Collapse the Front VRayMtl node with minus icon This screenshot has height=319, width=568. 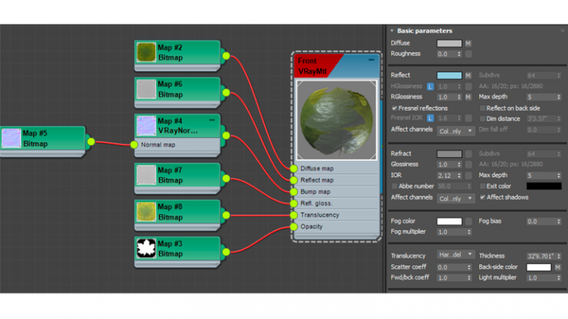[371, 60]
